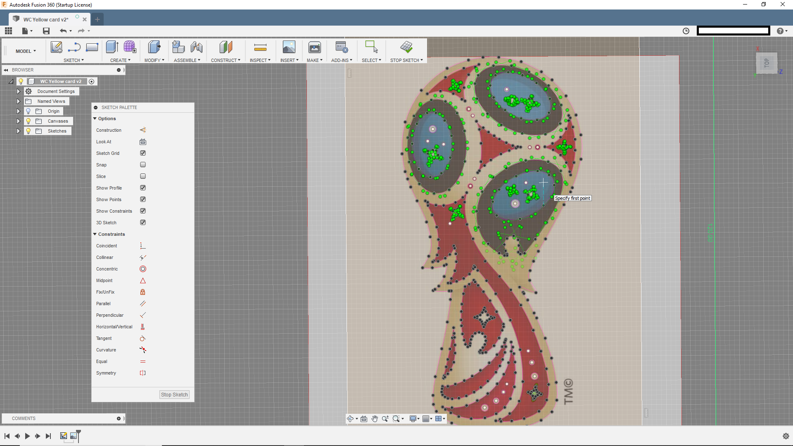The width and height of the screenshot is (793, 446).
Task: Click the Measure inspect icon
Action: coord(260,47)
